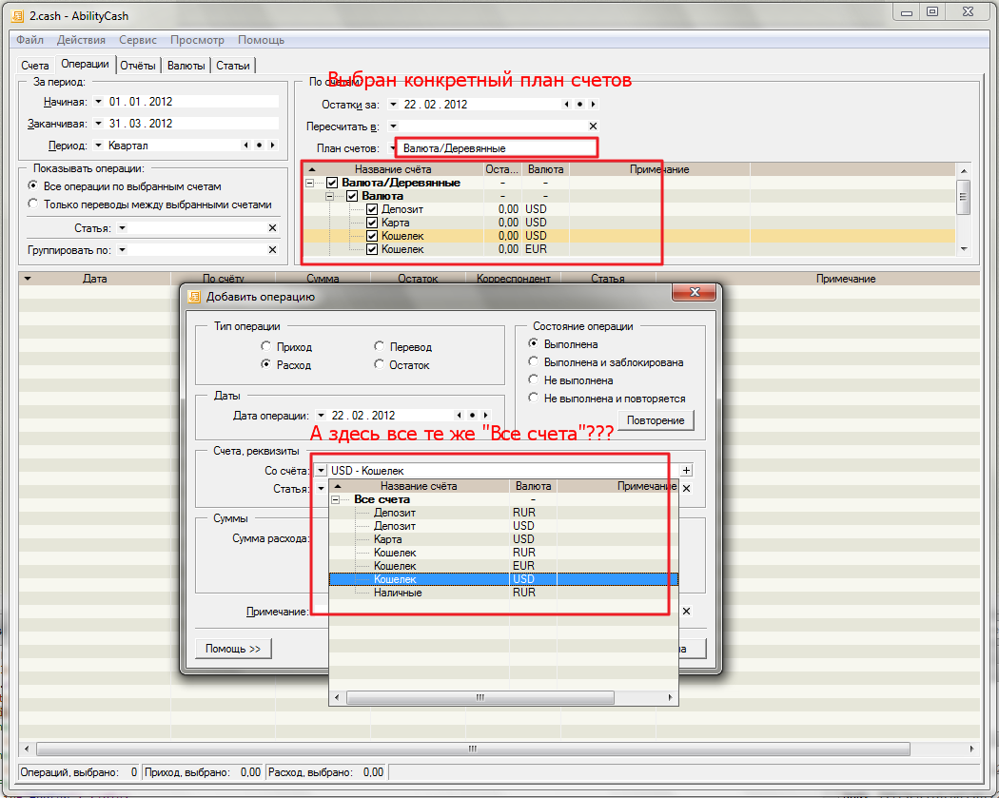Image resolution: width=999 pixels, height=798 pixels.
Task: Collapse the Все счета tree node
Action: click(x=336, y=499)
